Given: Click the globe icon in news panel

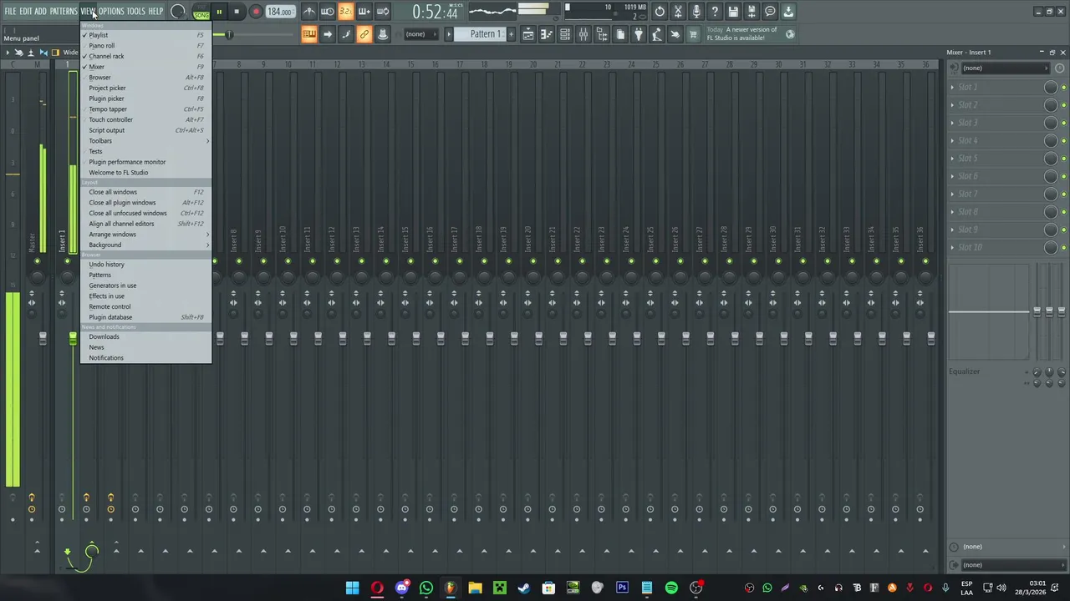Looking at the screenshot, I should tap(790, 34).
